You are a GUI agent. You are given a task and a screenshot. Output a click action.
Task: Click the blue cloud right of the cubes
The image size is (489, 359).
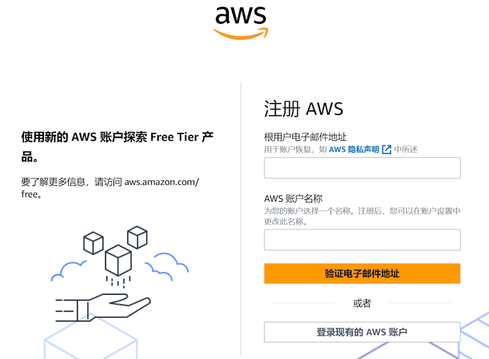167,266
